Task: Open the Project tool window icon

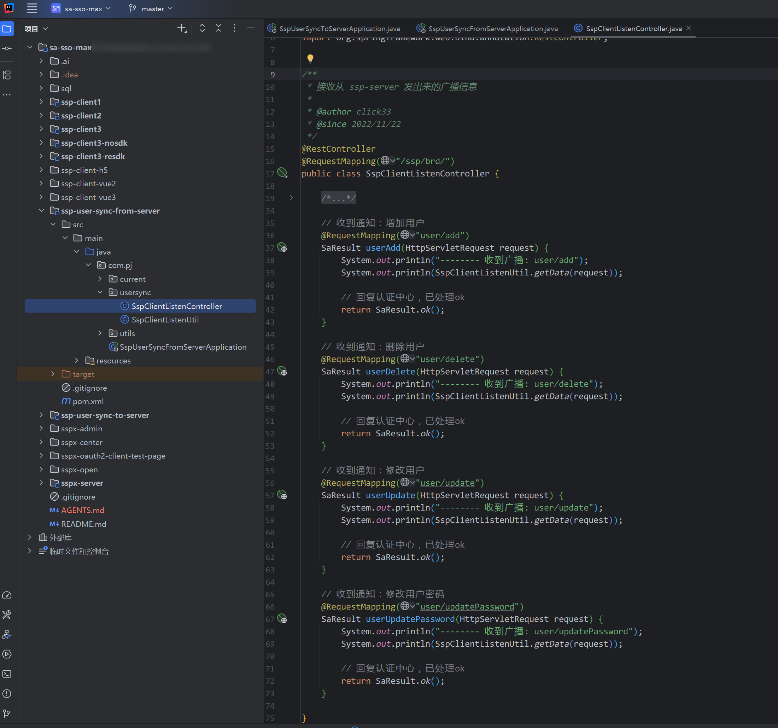Action: pyautogui.click(x=7, y=29)
